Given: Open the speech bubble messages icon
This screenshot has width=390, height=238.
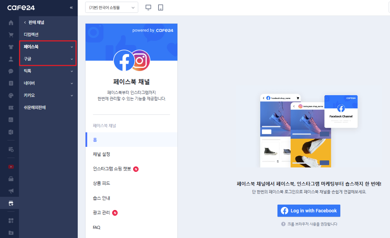Looking at the screenshot, I should click(x=11, y=71).
